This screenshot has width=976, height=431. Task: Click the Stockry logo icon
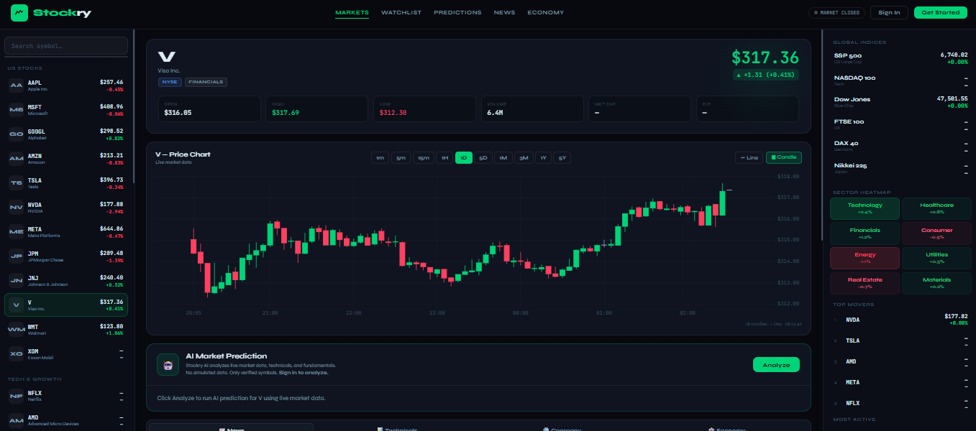click(19, 12)
